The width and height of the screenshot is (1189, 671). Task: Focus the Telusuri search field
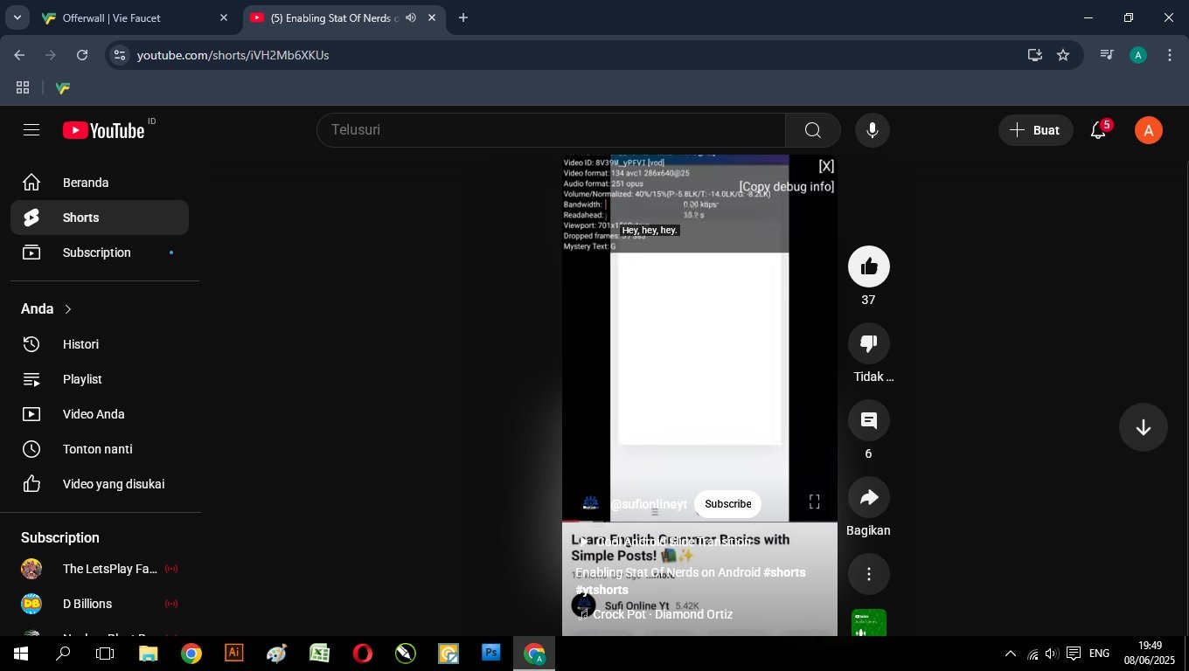click(551, 130)
